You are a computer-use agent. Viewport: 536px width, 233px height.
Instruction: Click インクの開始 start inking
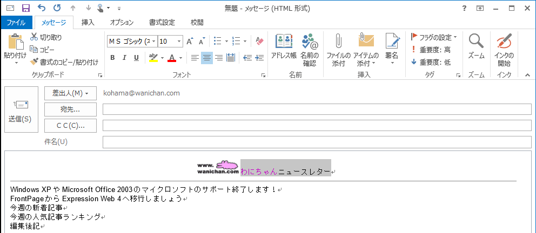(x=504, y=50)
